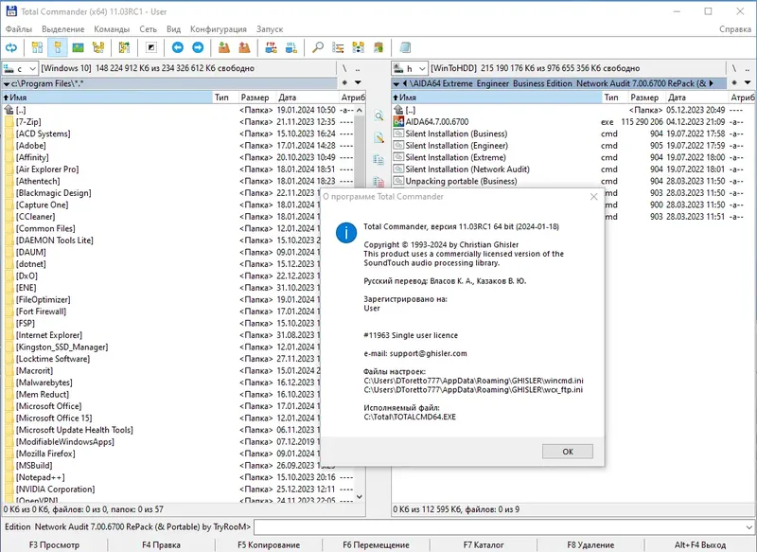
Task: Click the edit icon in the middle bar
Action: (x=379, y=138)
